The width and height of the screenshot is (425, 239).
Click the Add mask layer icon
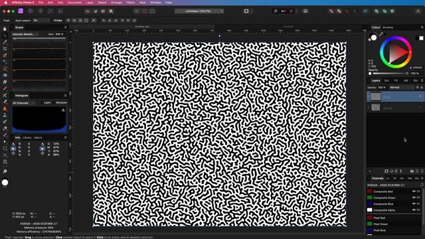(386, 171)
